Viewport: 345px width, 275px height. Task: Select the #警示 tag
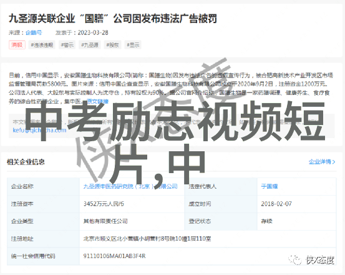pyautogui.click(x=67, y=45)
